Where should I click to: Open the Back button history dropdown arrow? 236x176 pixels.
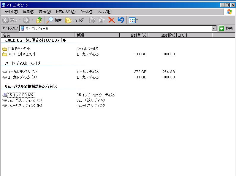(20, 20)
